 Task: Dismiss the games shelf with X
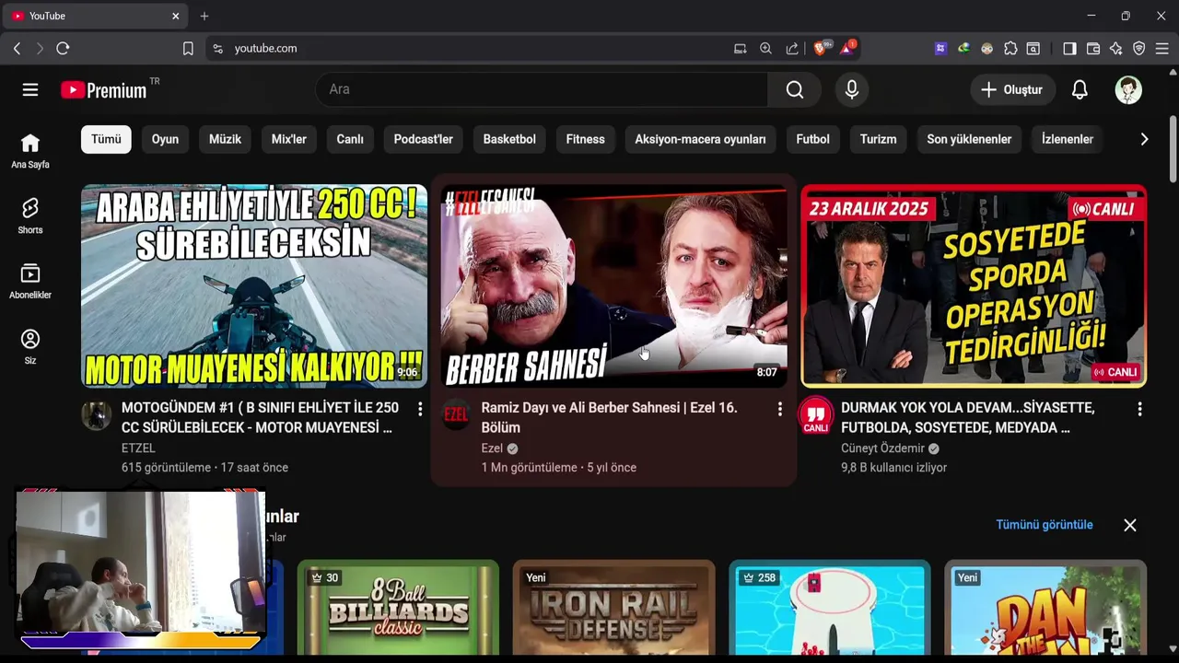[1130, 525]
